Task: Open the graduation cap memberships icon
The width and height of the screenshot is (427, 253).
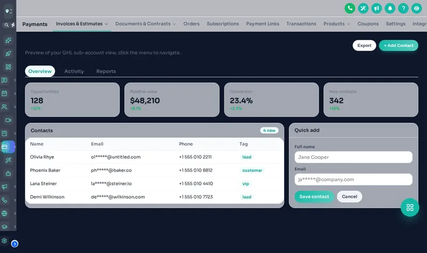Action: tap(4, 227)
